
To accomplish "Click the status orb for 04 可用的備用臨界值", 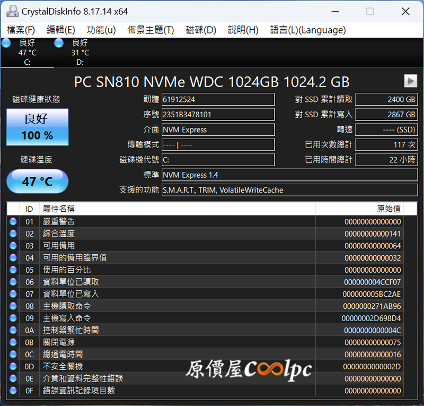I will pyautogui.click(x=13, y=257).
